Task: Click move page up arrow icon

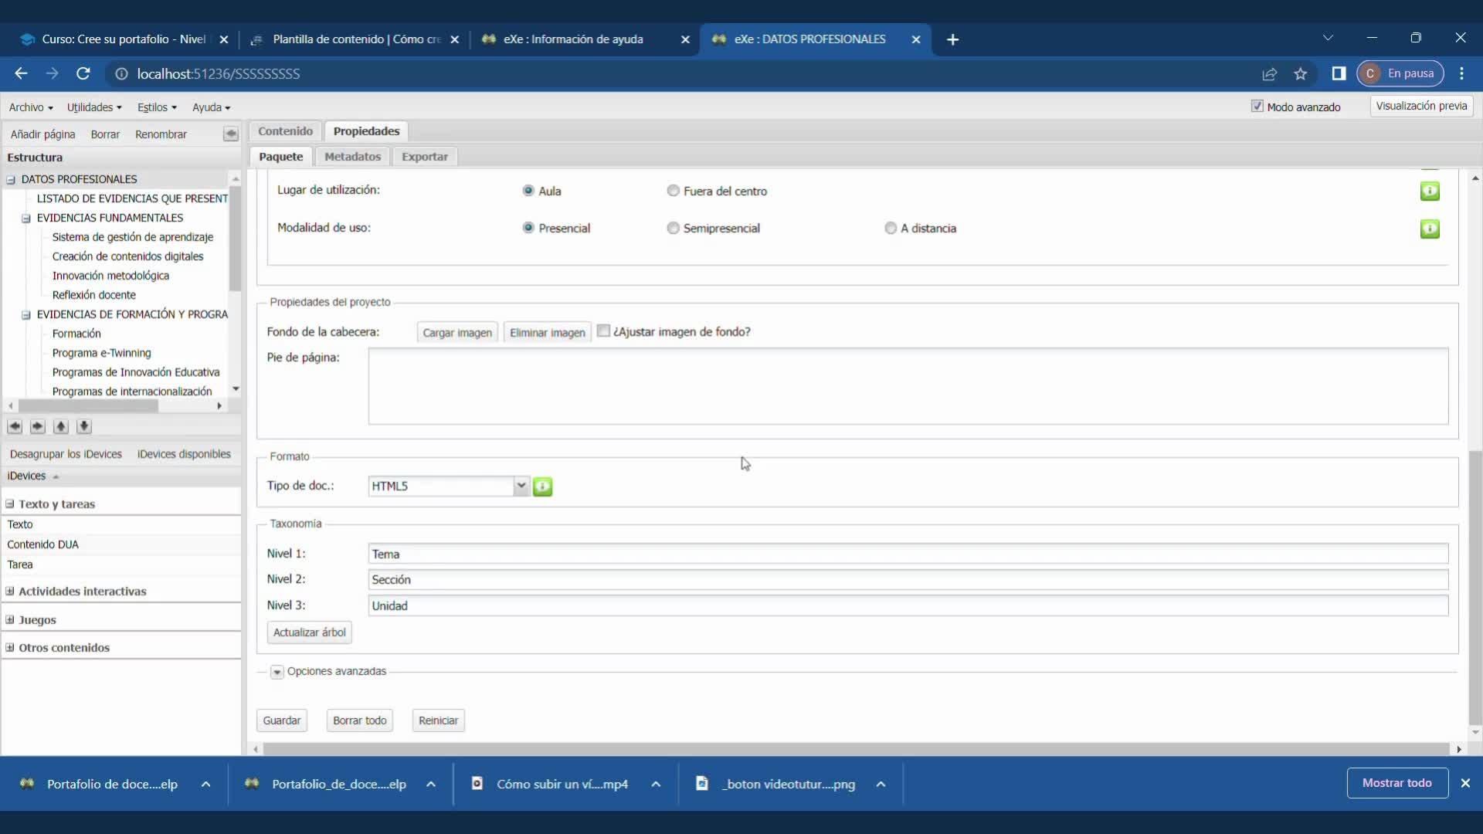Action: 61,426
